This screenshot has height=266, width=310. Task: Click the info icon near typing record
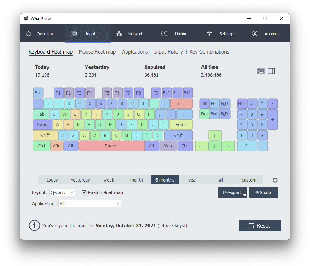point(34,225)
